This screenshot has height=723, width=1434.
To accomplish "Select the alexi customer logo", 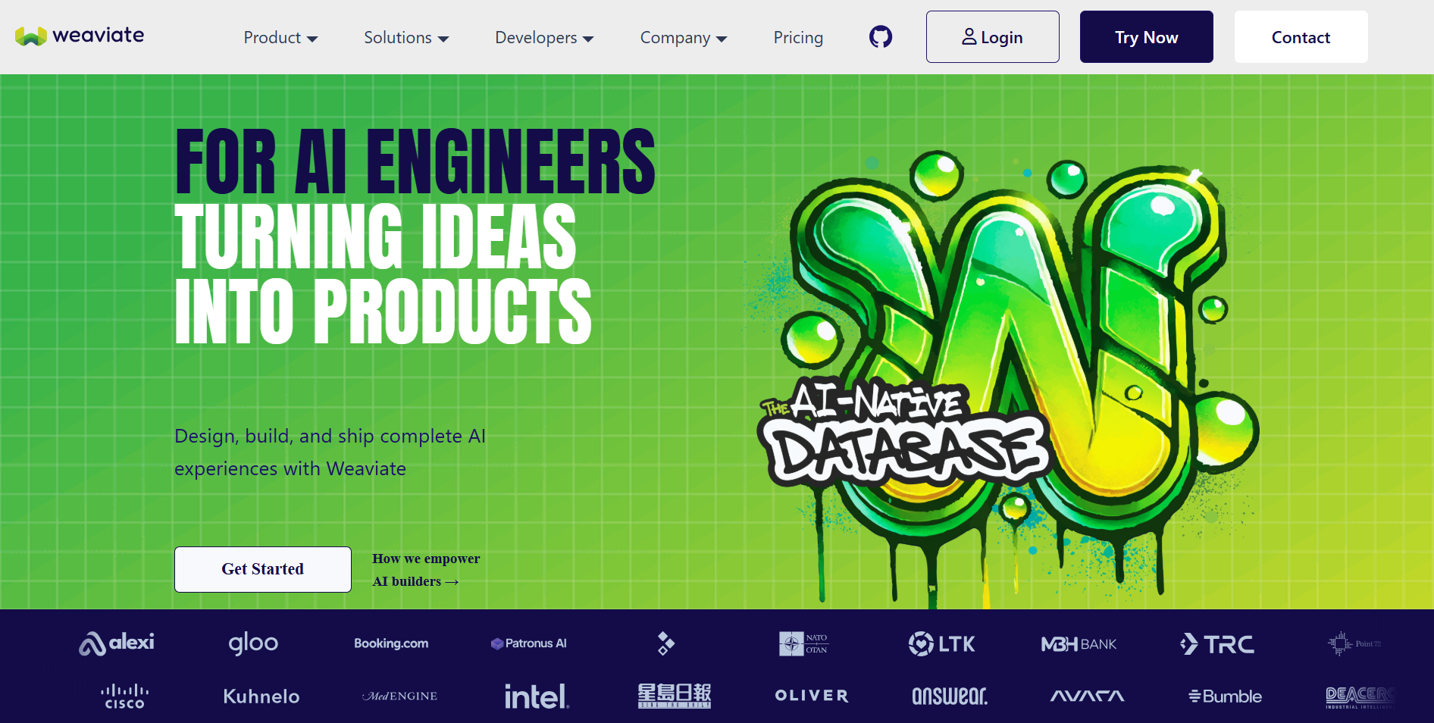I will tap(117, 643).
